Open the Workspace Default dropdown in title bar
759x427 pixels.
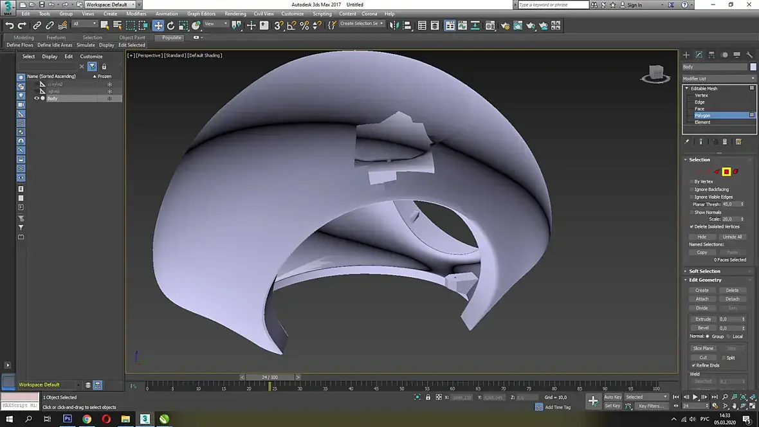click(109, 5)
